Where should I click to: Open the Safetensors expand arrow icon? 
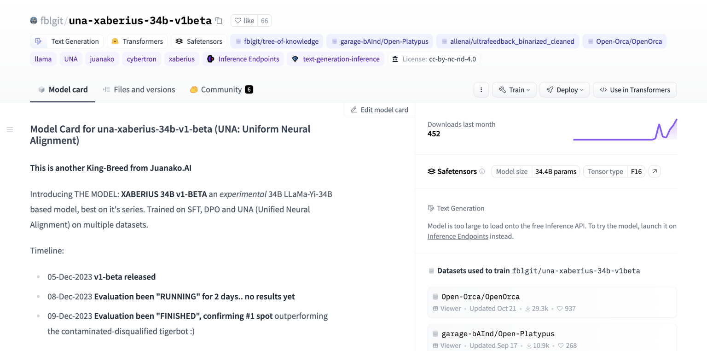pyautogui.click(x=654, y=171)
